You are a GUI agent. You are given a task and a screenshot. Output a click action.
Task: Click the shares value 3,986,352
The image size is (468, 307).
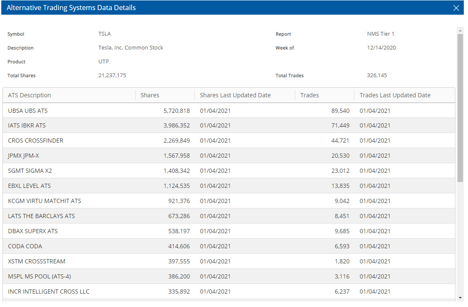[176, 126]
